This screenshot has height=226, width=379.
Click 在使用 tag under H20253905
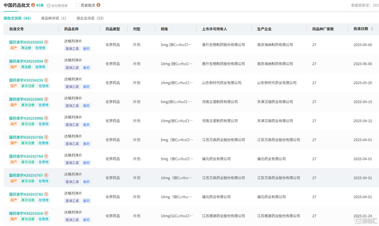[x=44, y=105]
